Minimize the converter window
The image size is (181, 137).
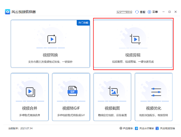[163, 12]
